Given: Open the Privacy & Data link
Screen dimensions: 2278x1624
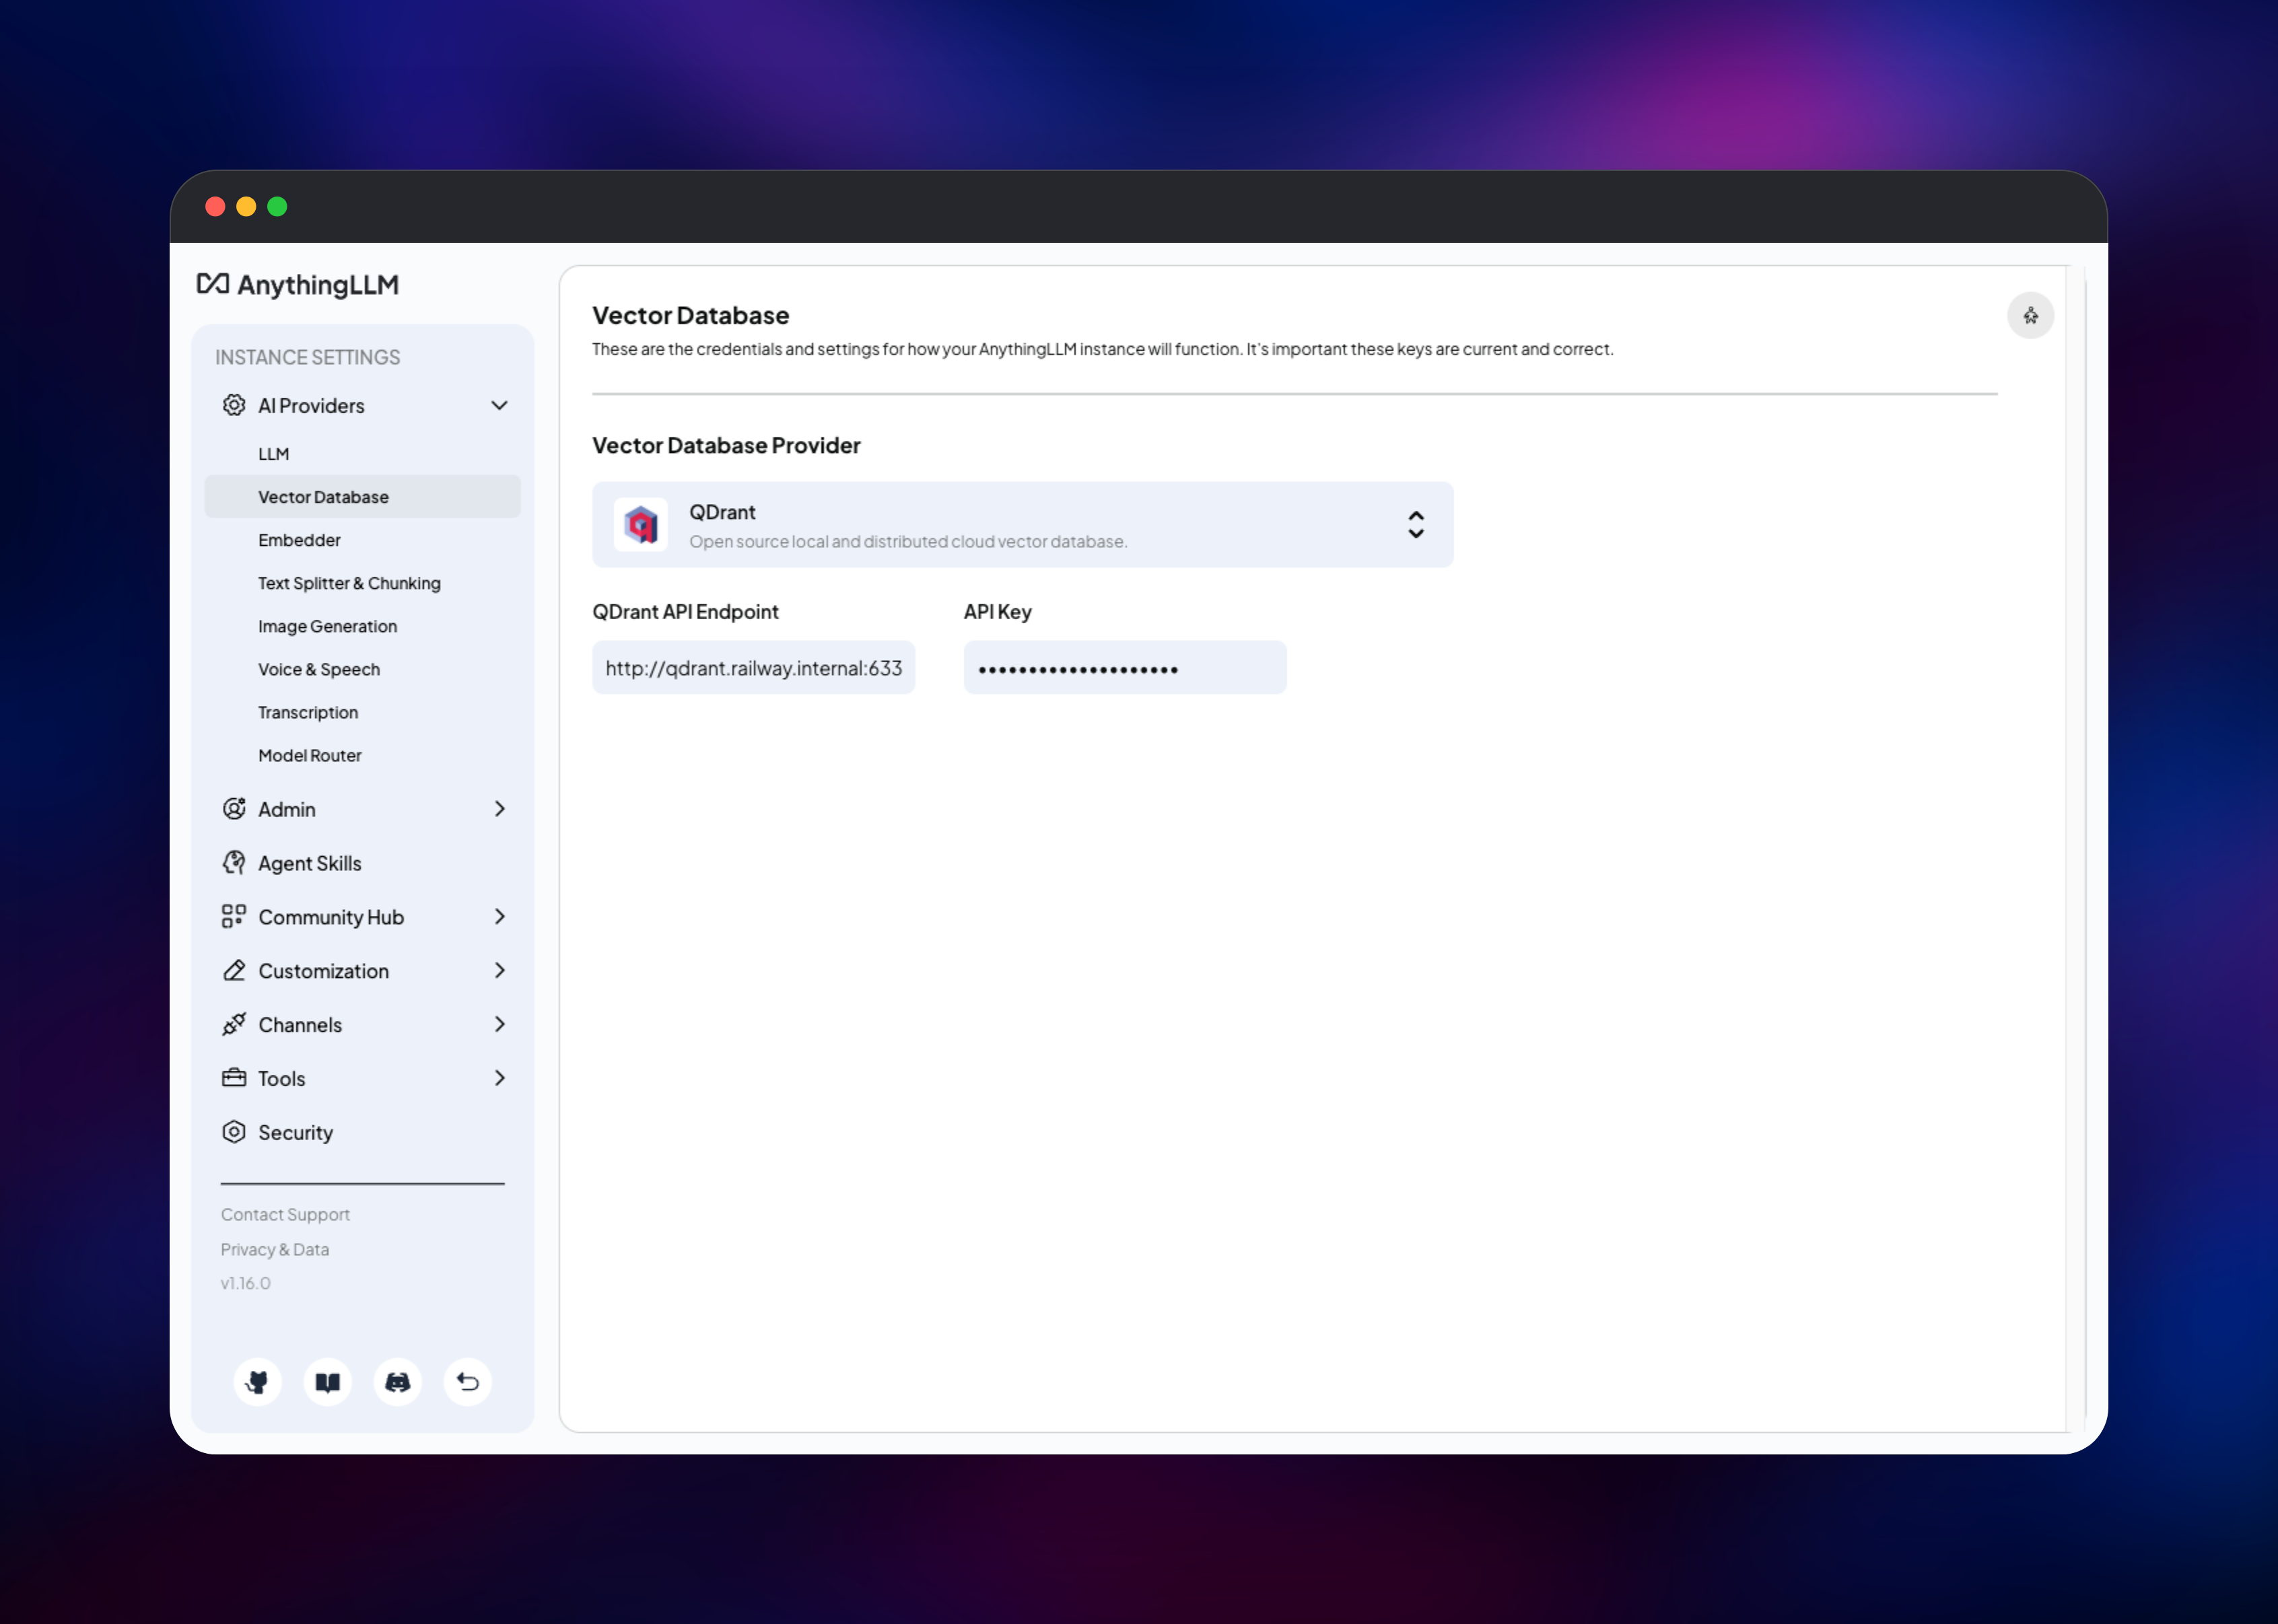Looking at the screenshot, I should pyautogui.click(x=275, y=1249).
